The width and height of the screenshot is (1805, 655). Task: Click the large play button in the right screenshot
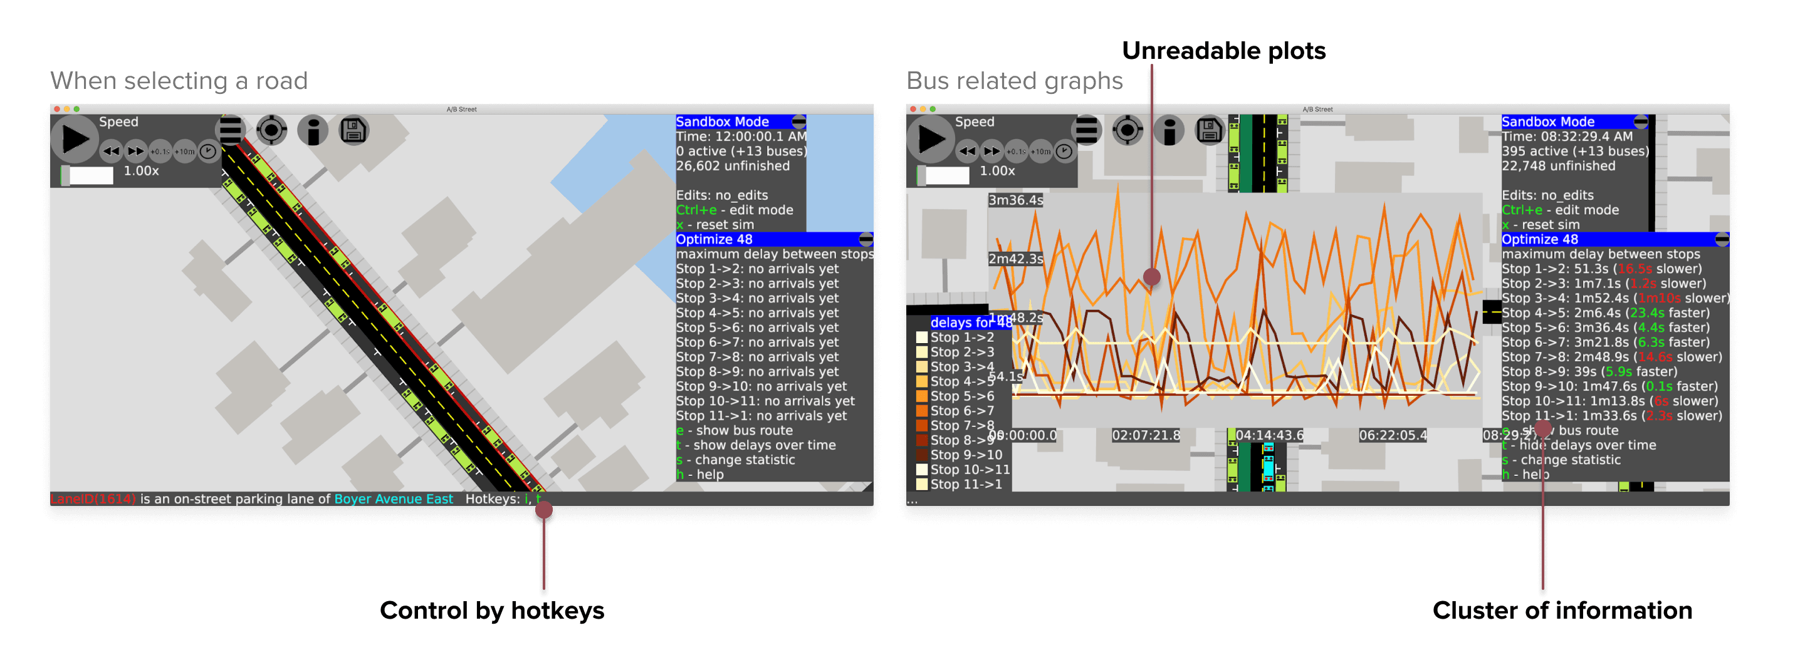931,138
